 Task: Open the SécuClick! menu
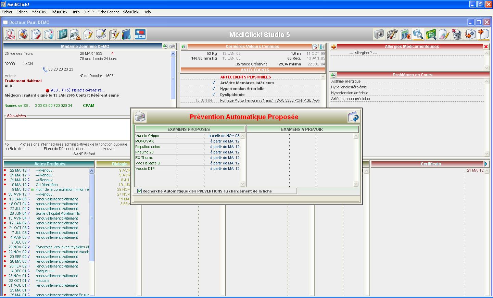131,12
